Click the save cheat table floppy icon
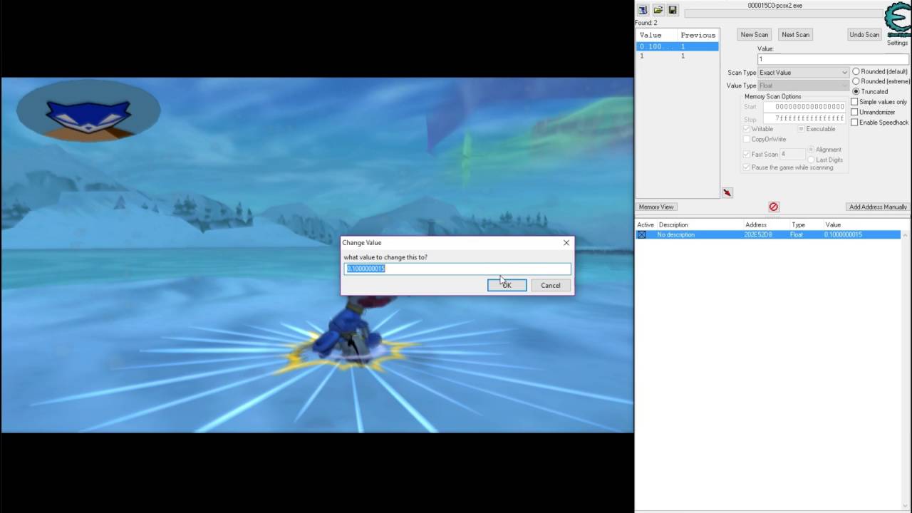Image resolution: width=912 pixels, height=513 pixels. point(672,10)
